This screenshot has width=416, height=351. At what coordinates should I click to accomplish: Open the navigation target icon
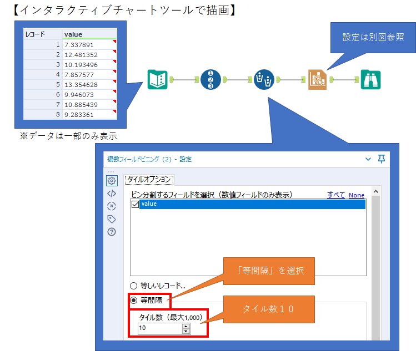click(112, 206)
